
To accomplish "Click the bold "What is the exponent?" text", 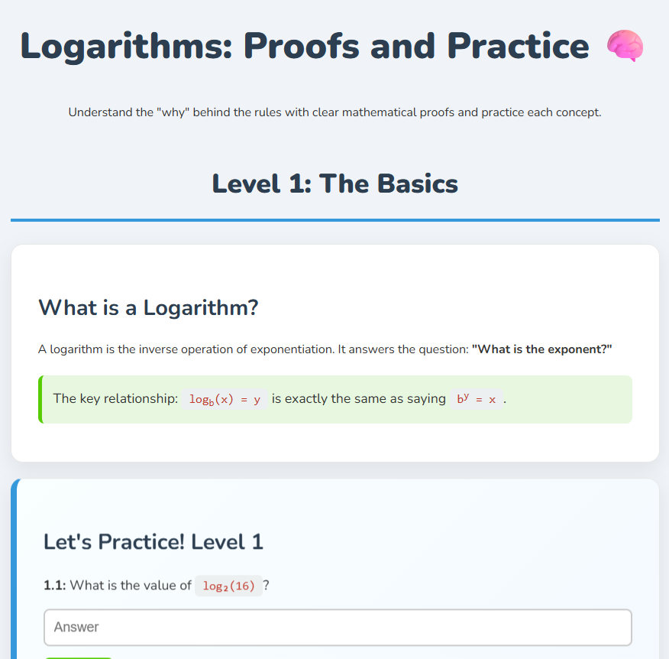I will 541,349.
